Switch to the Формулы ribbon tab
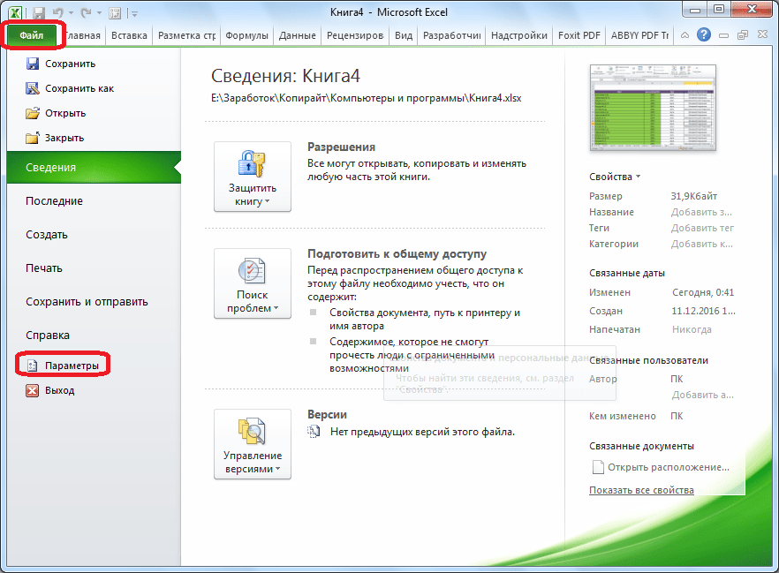This screenshot has width=779, height=573. point(246,36)
